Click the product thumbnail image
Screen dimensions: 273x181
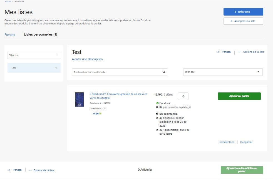coord(79,100)
